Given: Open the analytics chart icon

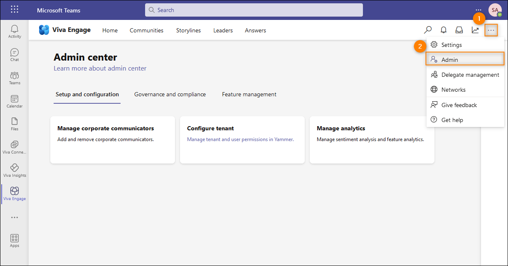Looking at the screenshot, I should click(x=475, y=30).
